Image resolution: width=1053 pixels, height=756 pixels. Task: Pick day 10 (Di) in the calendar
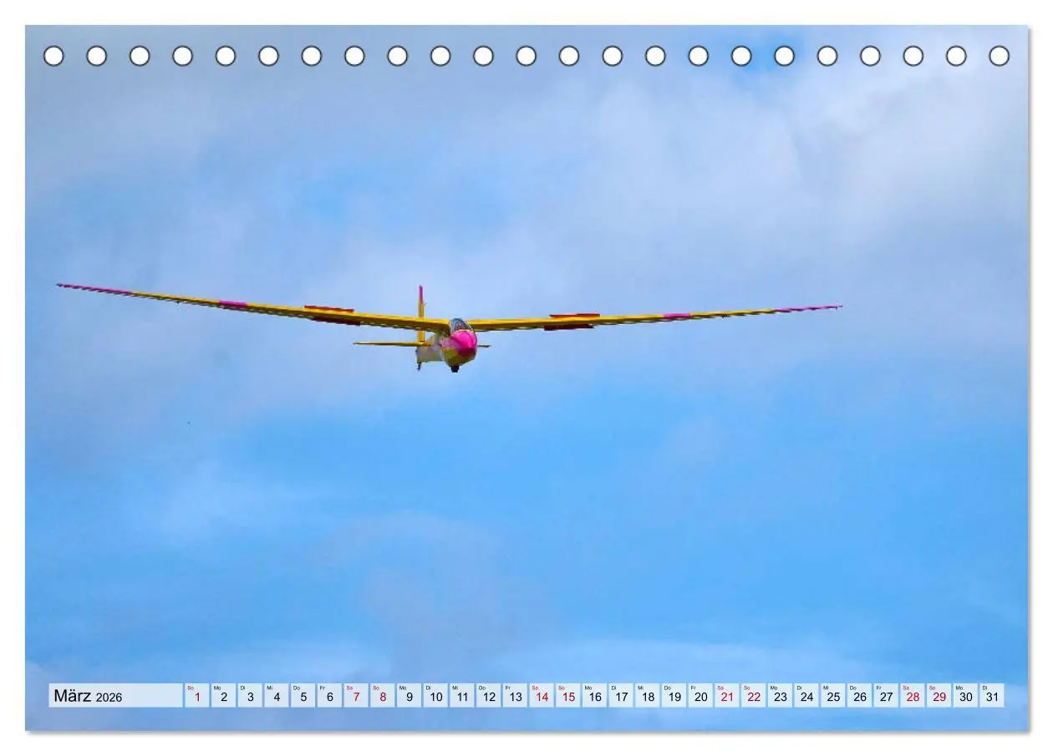(x=435, y=696)
